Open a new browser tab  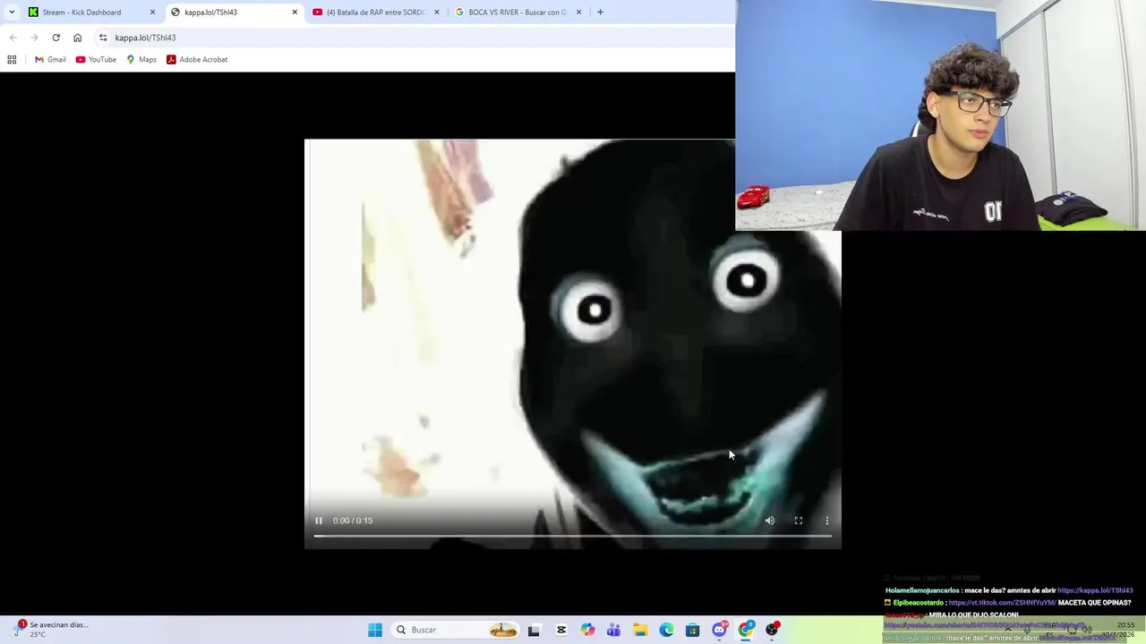coord(600,13)
